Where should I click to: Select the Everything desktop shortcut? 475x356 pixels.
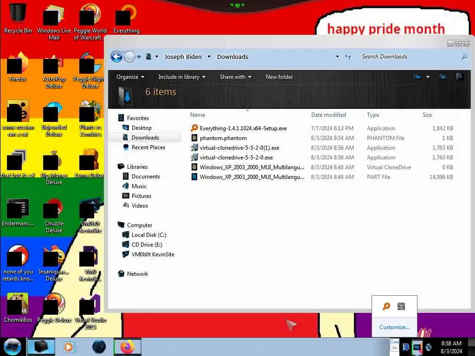(x=126, y=18)
